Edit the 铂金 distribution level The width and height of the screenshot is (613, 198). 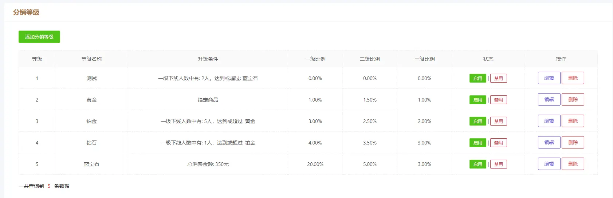549,121
